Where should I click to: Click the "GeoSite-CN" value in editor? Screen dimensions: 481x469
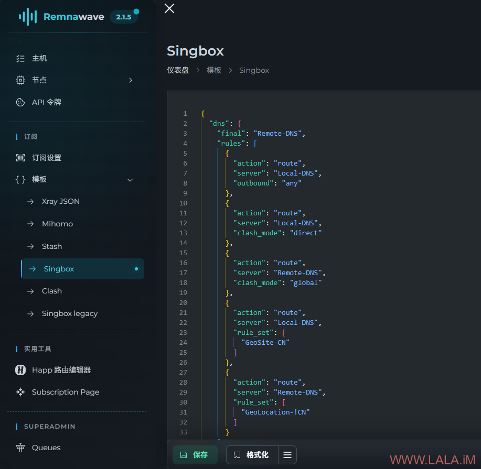[x=265, y=343]
